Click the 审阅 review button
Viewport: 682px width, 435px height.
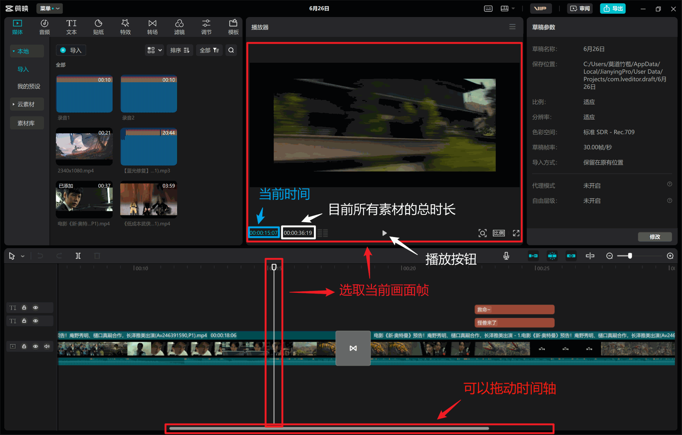point(580,9)
